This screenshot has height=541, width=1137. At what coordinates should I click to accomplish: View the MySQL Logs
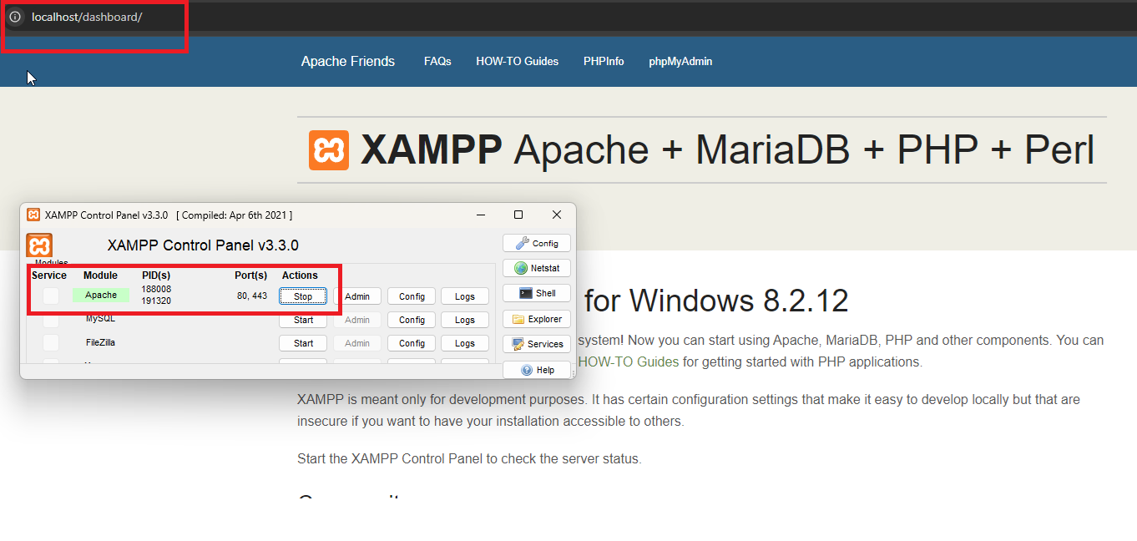tap(465, 320)
